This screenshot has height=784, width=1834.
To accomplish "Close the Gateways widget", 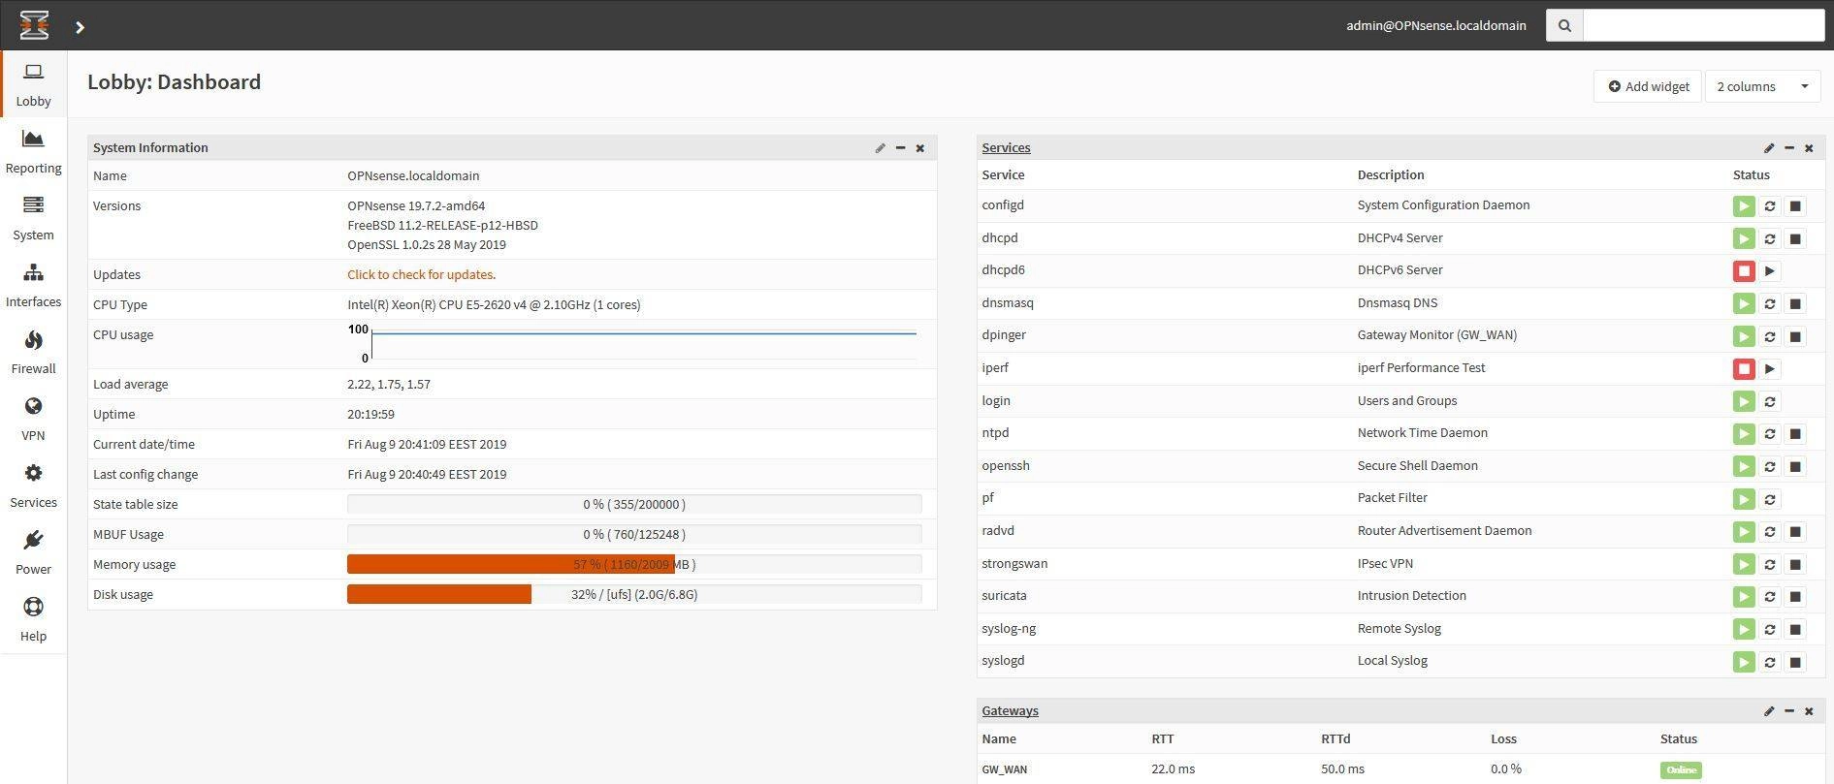I will pyautogui.click(x=1809, y=711).
